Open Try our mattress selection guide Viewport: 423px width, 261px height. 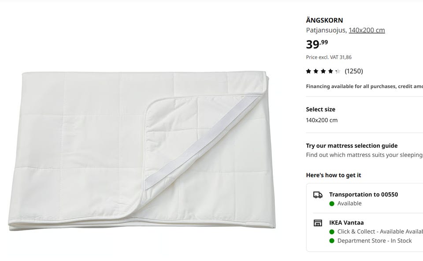[x=352, y=145]
